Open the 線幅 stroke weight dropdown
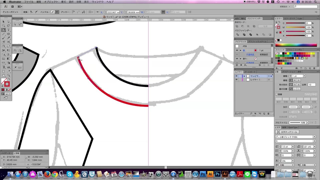This screenshot has height=180, width=320. click(x=304, y=76)
